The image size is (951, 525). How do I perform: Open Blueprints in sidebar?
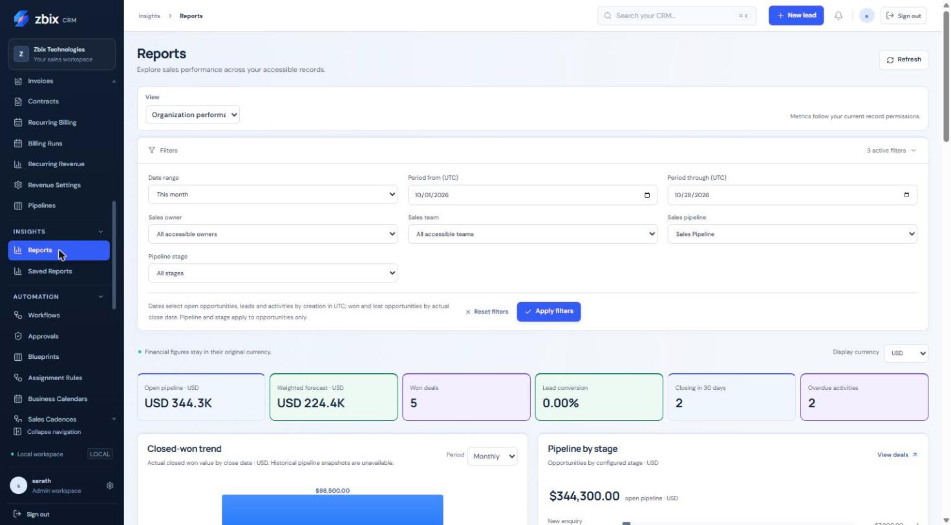[x=59, y=357]
